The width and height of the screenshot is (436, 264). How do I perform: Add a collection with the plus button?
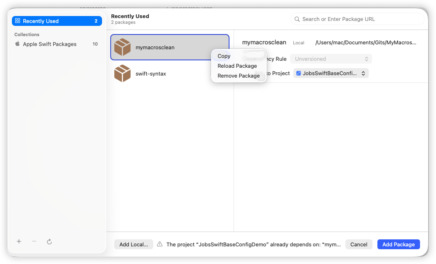(x=19, y=241)
